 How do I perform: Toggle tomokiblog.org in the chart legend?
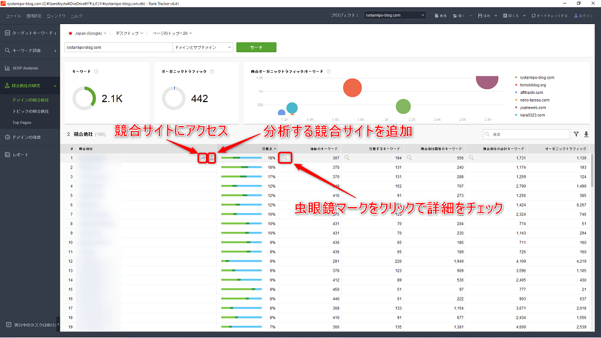pos(533,85)
